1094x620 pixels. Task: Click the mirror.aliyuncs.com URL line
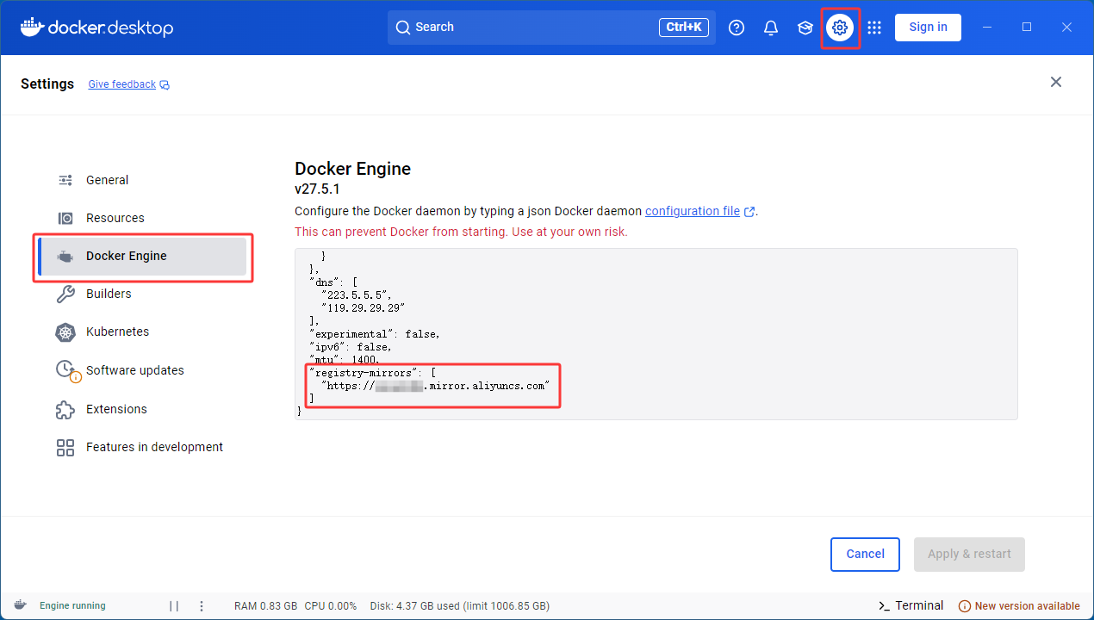point(435,386)
